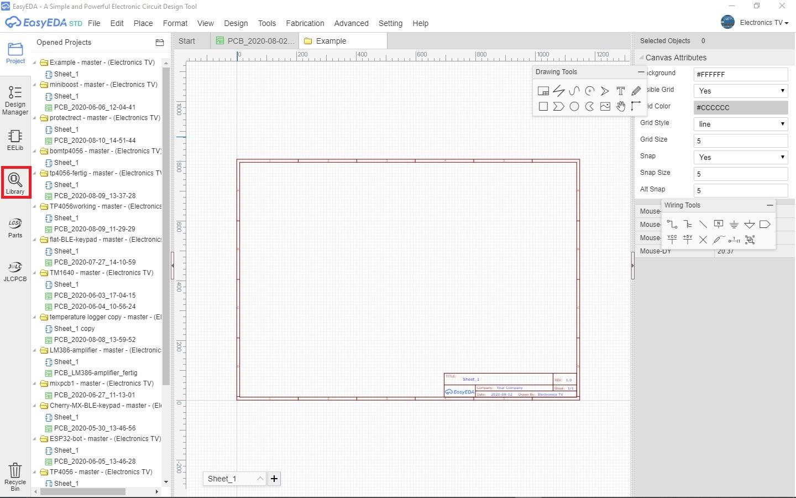Screen dimensions: 796x498
Task: Select the Net Label tool
Action: pyautogui.click(x=719, y=224)
